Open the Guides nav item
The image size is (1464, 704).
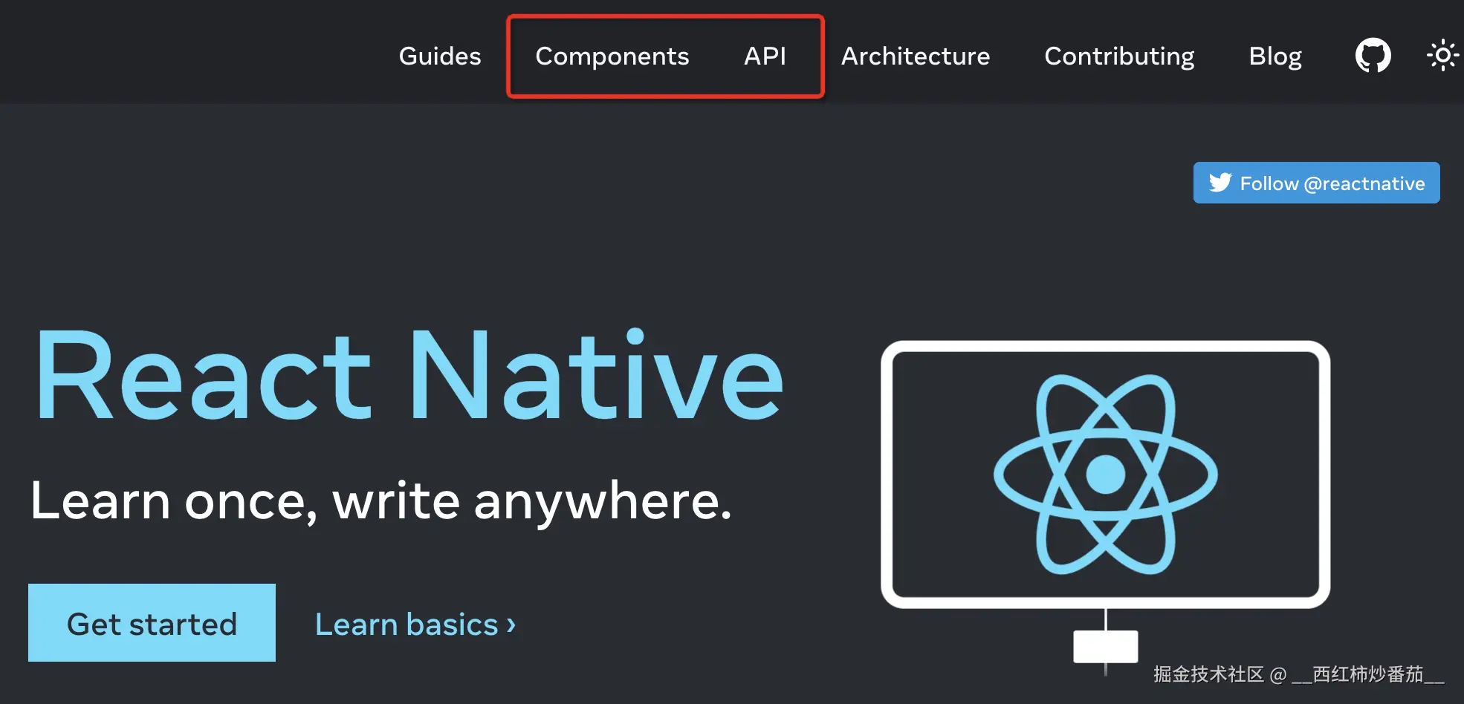(440, 56)
